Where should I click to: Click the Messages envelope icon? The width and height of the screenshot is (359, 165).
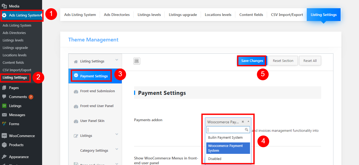click(4, 115)
